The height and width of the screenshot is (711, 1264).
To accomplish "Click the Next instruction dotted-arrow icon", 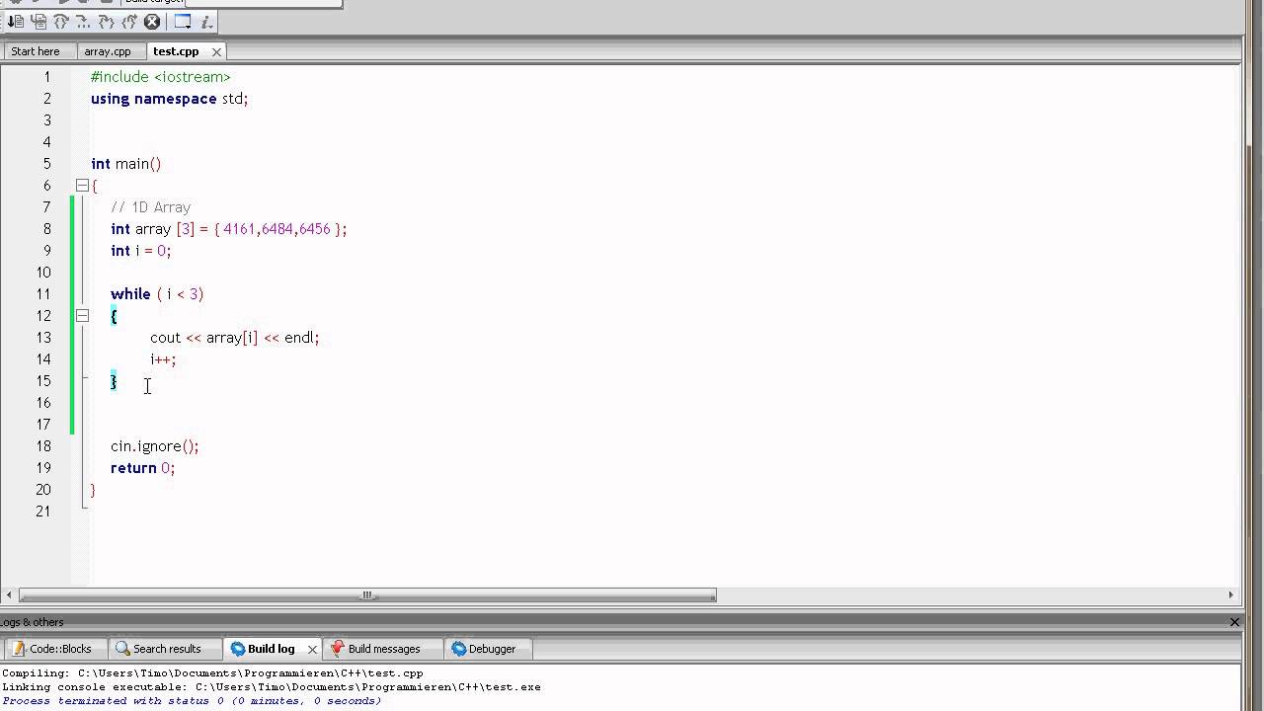I will tap(83, 22).
